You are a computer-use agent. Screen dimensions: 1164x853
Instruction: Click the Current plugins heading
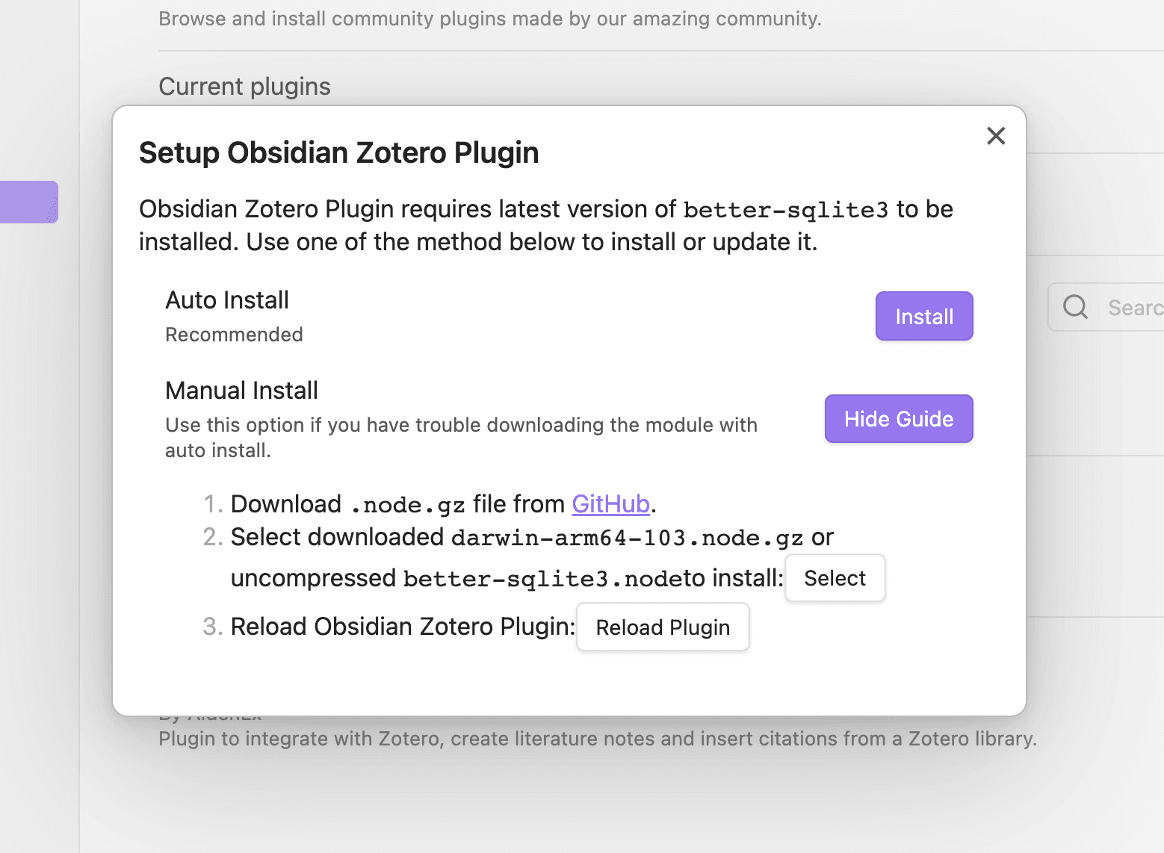click(244, 86)
